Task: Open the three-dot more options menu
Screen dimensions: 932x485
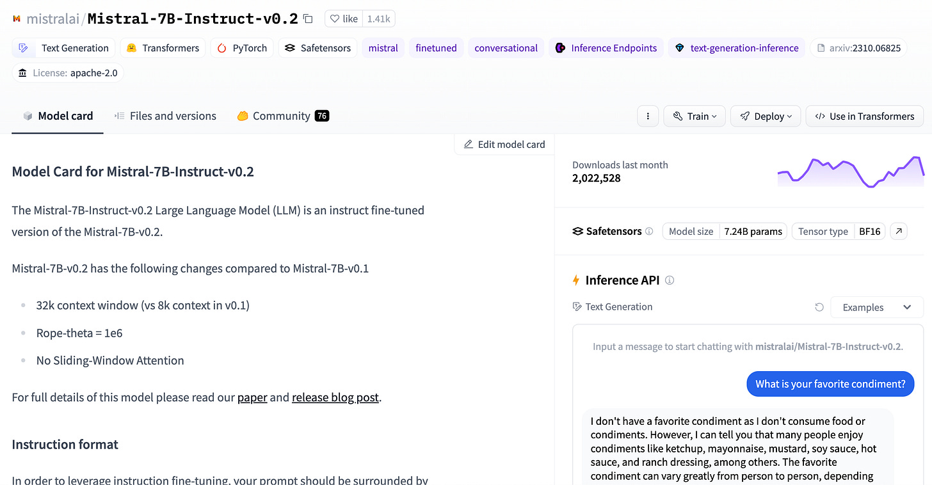Action: point(648,116)
